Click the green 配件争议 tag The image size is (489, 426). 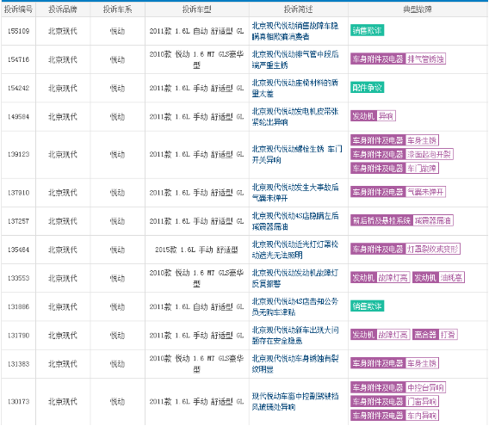[x=367, y=88]
